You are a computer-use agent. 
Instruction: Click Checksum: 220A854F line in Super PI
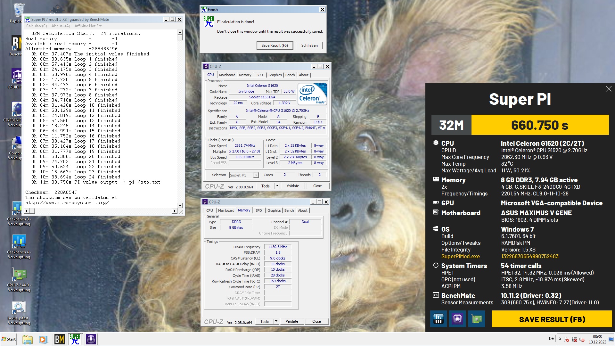tap(51, 192)
